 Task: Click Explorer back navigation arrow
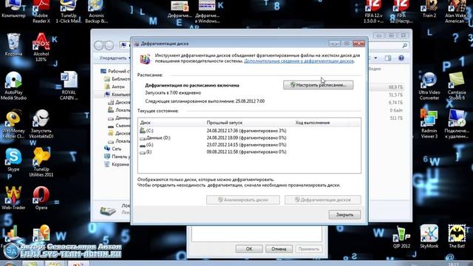pos(98,46)
